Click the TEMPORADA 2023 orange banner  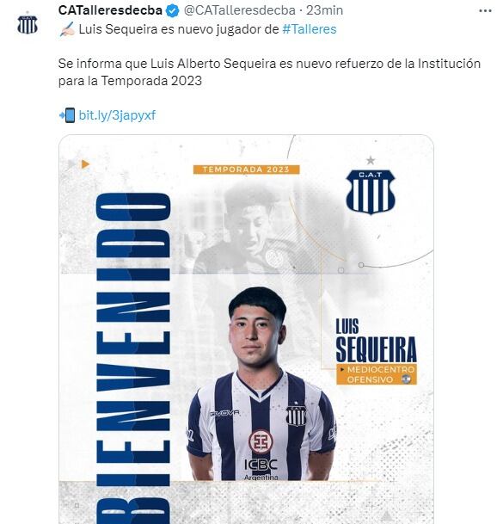(x=246, y=170)
